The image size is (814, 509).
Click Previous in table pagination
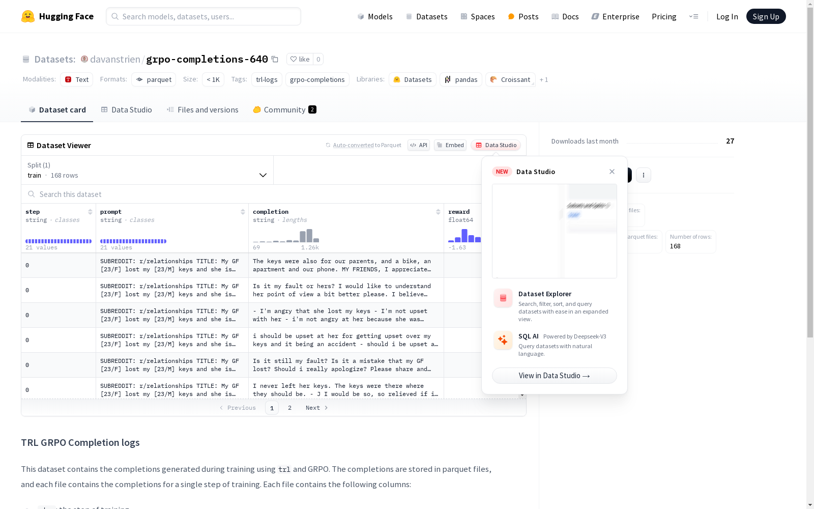point(238,408)
